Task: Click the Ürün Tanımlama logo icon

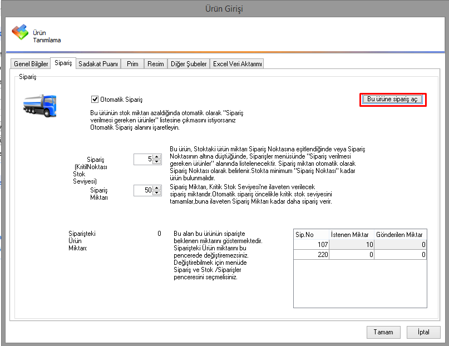Action: [20, 33]
